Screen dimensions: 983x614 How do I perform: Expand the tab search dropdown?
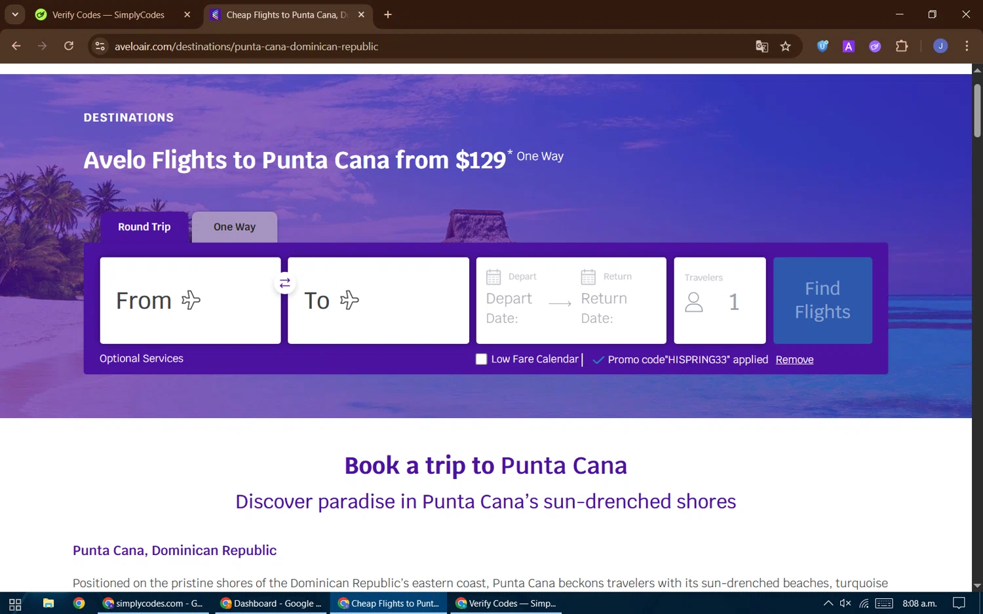coord(15,14)
